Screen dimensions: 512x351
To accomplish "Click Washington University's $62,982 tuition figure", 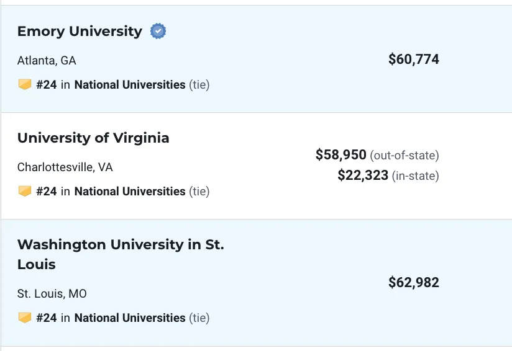I will 414,283.
